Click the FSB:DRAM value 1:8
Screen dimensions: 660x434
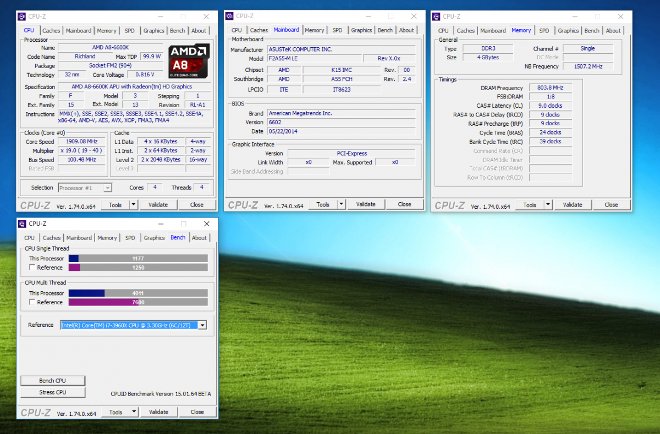click(550, 97)
